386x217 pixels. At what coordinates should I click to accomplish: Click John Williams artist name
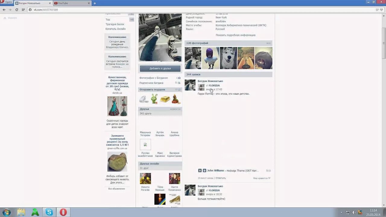click(215, 171)
